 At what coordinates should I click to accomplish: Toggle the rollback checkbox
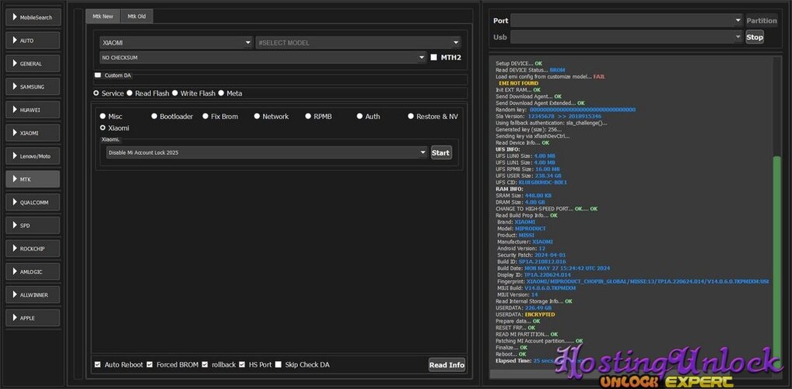205,365
